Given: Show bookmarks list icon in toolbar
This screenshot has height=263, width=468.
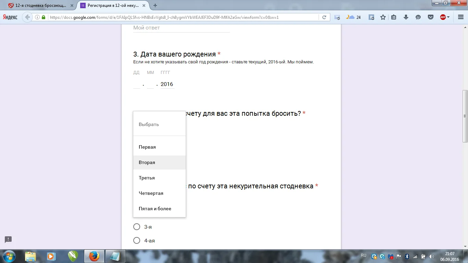Looking at the screenshot, I should [x=394, y=17].
